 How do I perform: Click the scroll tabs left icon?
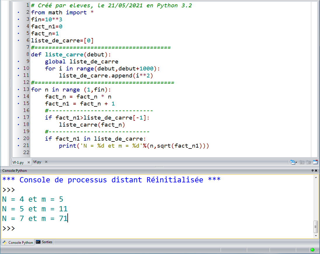(x=302, y=162)
